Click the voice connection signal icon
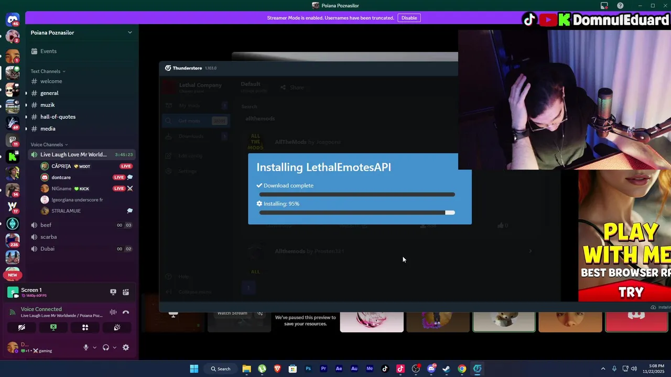The width and height of the screenshot is (671, 377). 12,313
